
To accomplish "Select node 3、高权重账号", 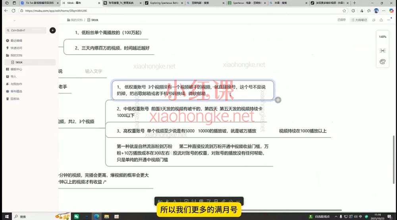I will (186, 131).
